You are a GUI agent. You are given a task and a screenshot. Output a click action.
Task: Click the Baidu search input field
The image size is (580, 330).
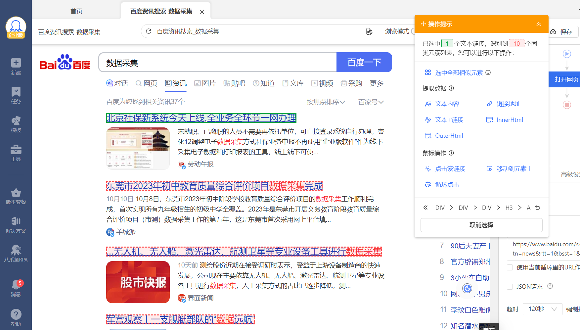217,62
